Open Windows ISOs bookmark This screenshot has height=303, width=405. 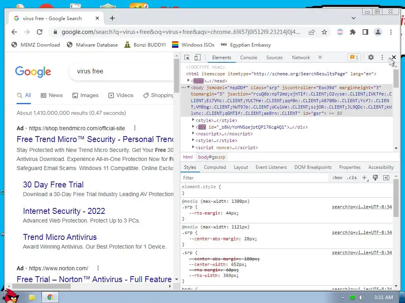coord(193,45)
